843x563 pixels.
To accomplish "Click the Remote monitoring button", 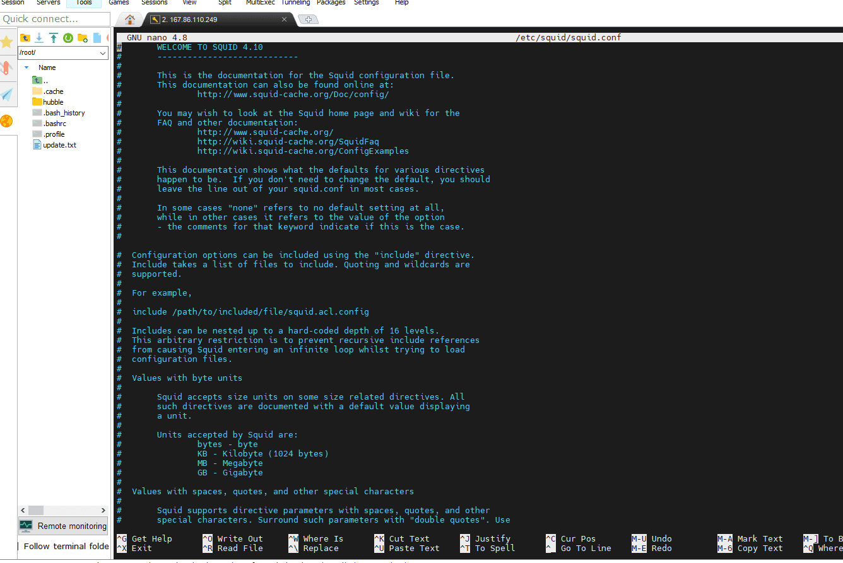I will 63,525.
